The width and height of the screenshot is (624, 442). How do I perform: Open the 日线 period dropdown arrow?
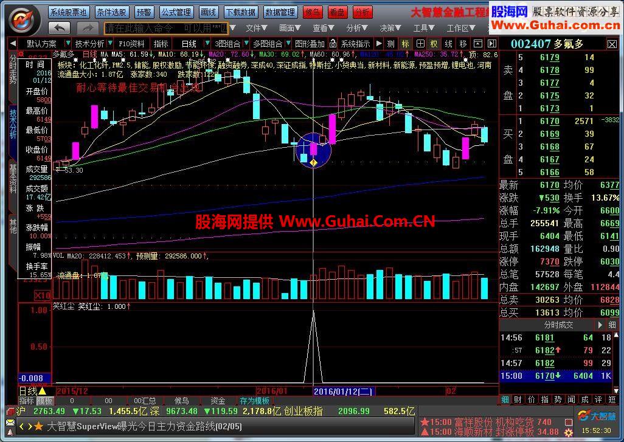[207, 43]
